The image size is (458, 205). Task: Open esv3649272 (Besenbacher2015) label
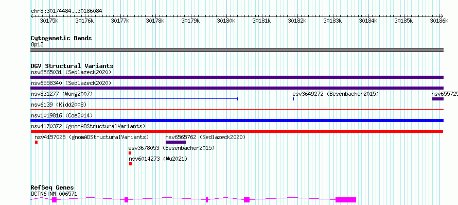click(336, 94)
